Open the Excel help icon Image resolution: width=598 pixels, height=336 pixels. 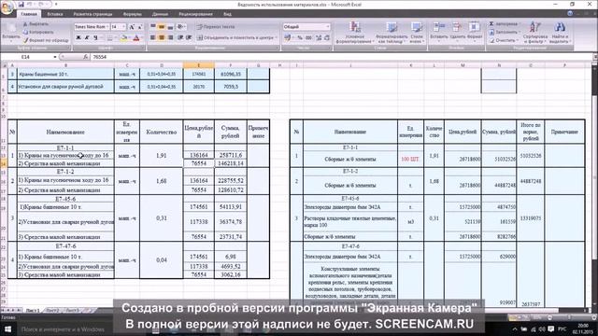pos(570,13)
